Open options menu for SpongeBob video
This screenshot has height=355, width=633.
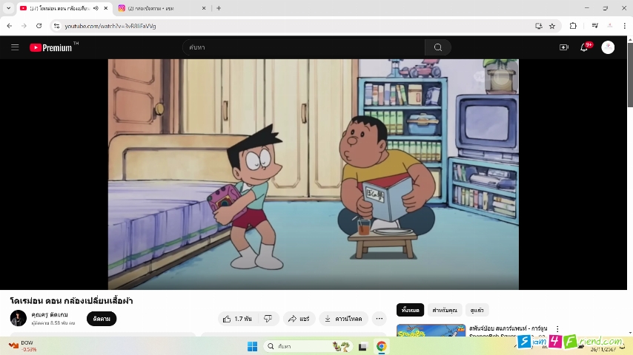coord(557,329)
